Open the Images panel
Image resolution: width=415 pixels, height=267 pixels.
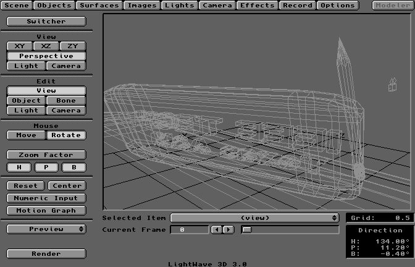142,6
